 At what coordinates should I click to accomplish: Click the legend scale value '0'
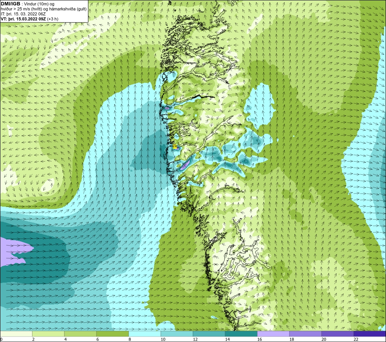pos(1,339)
